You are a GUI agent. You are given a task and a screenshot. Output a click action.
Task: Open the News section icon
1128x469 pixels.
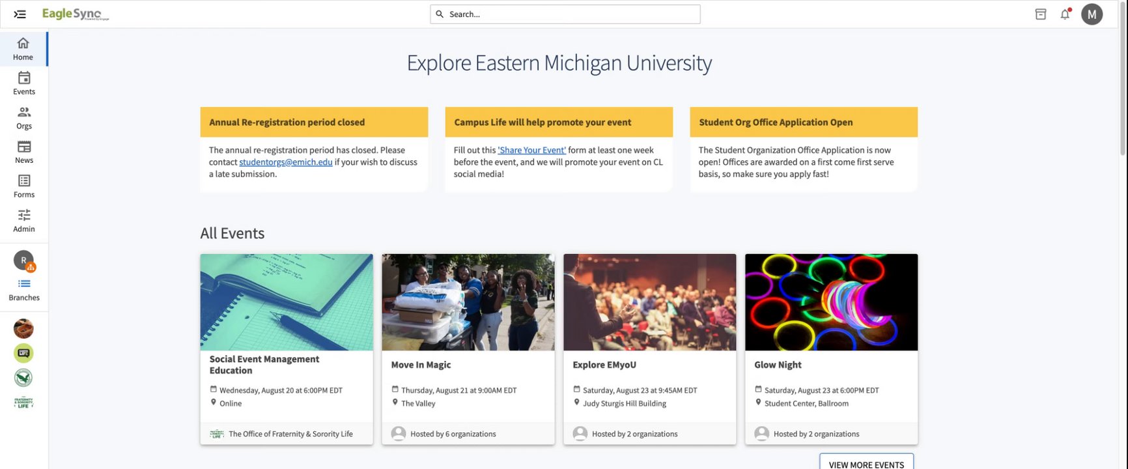click(x=24, y=147)
